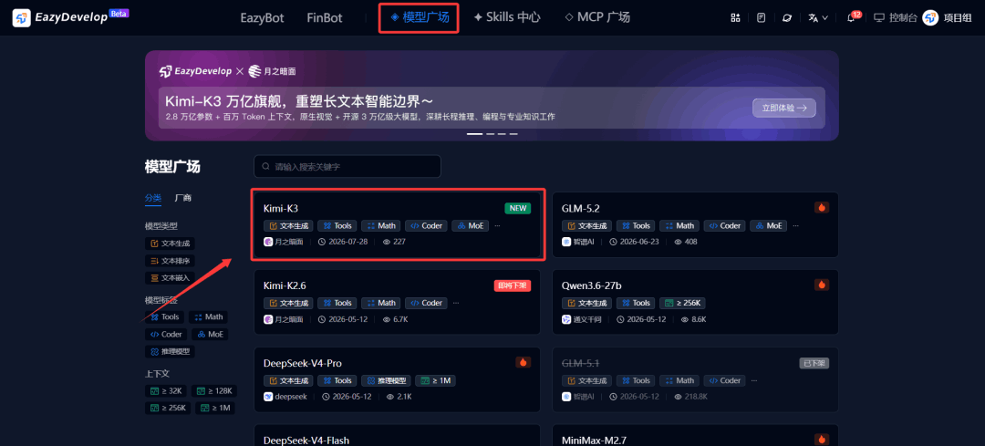Expand more tags on GLM-5.2 card

[x=796, y=225]
